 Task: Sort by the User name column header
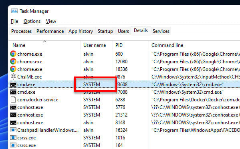[95, 45]
